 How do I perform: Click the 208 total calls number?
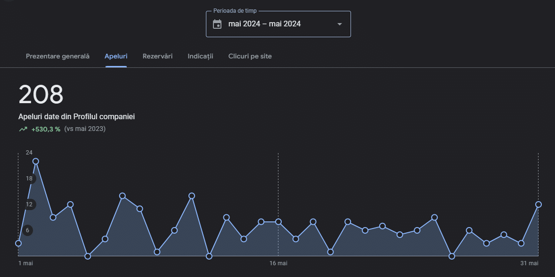[x=41, y=95]
